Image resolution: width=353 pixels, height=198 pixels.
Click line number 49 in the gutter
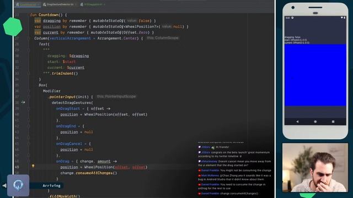click(x=17, y=167)
